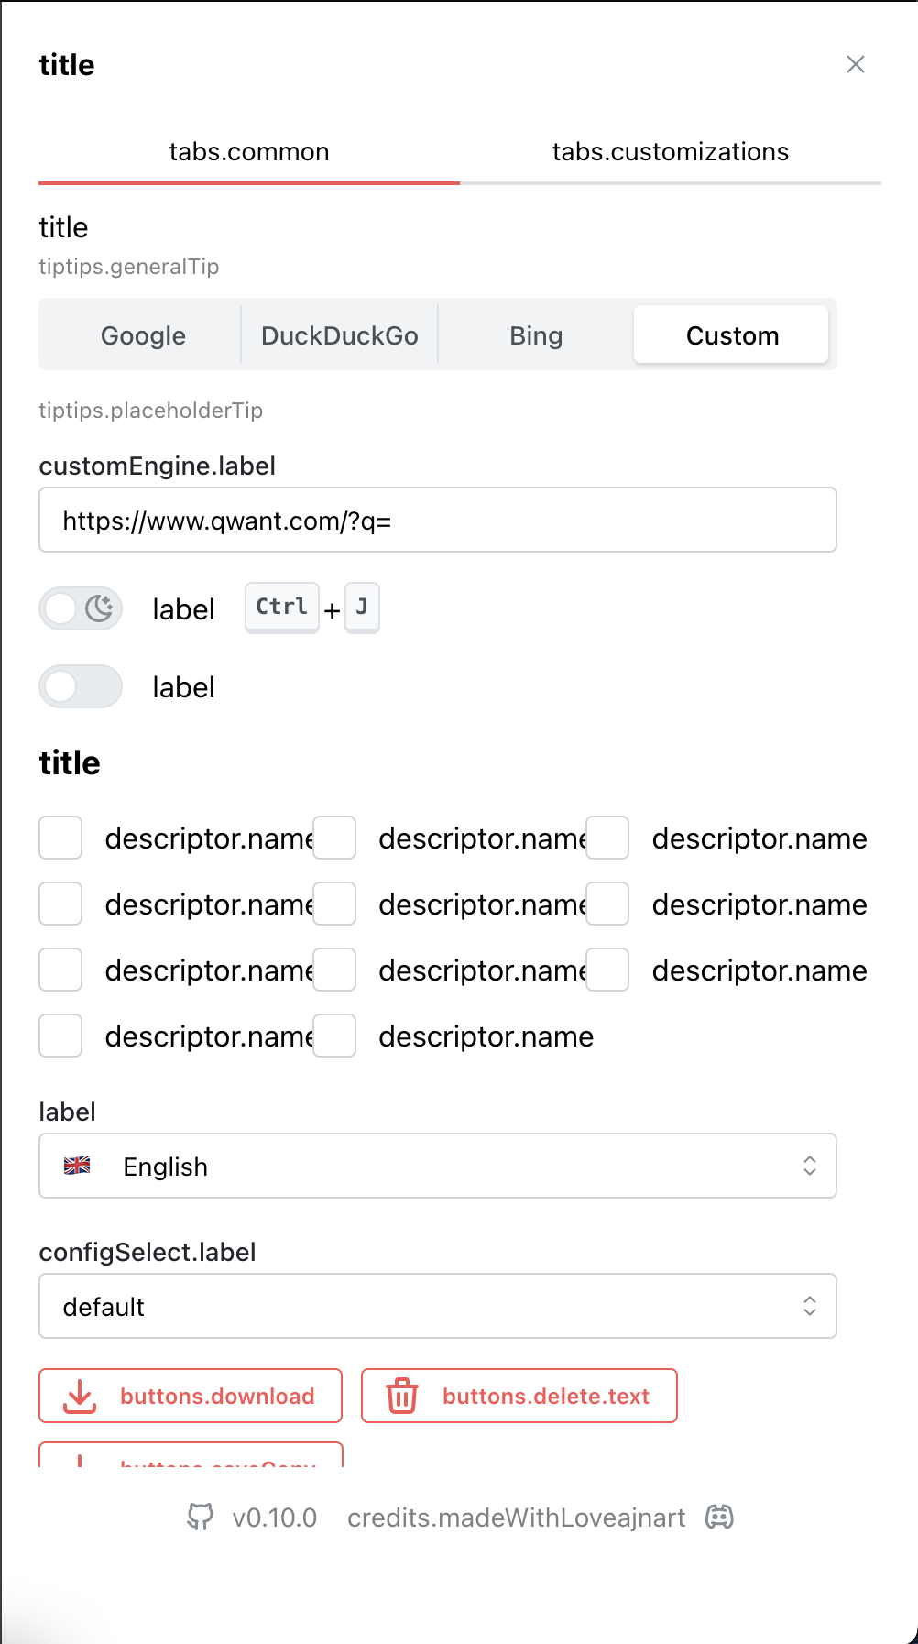Enable the dark mode toggle switch
The height and width of the screenshot is (1644, 918).
click(x=81, y=608)
